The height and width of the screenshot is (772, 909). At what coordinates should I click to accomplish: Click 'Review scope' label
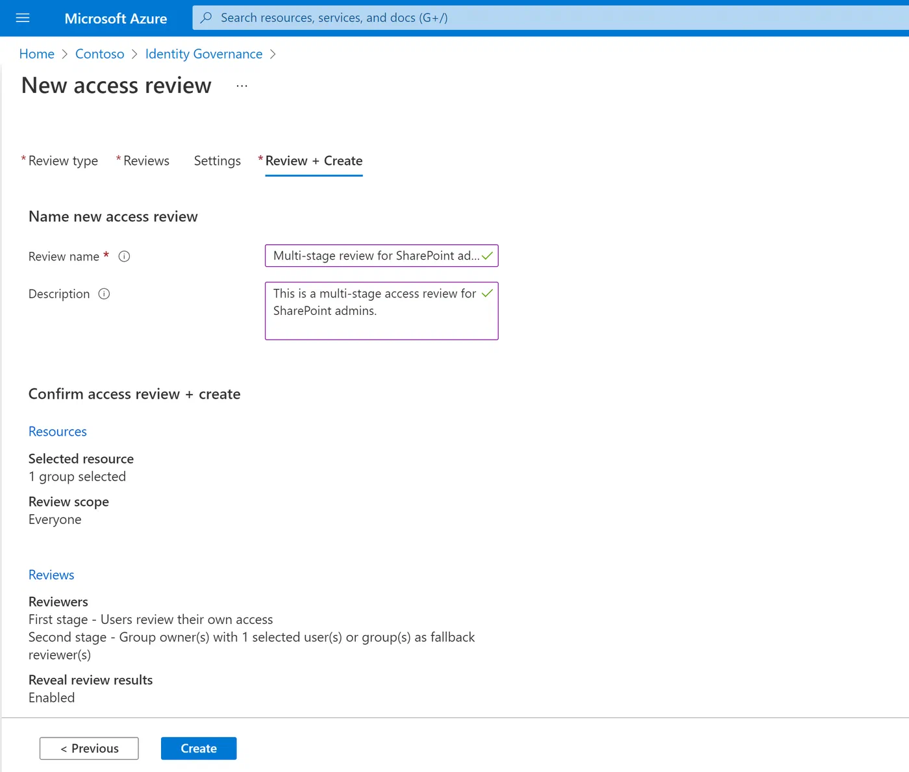click(x=69, y=502)
